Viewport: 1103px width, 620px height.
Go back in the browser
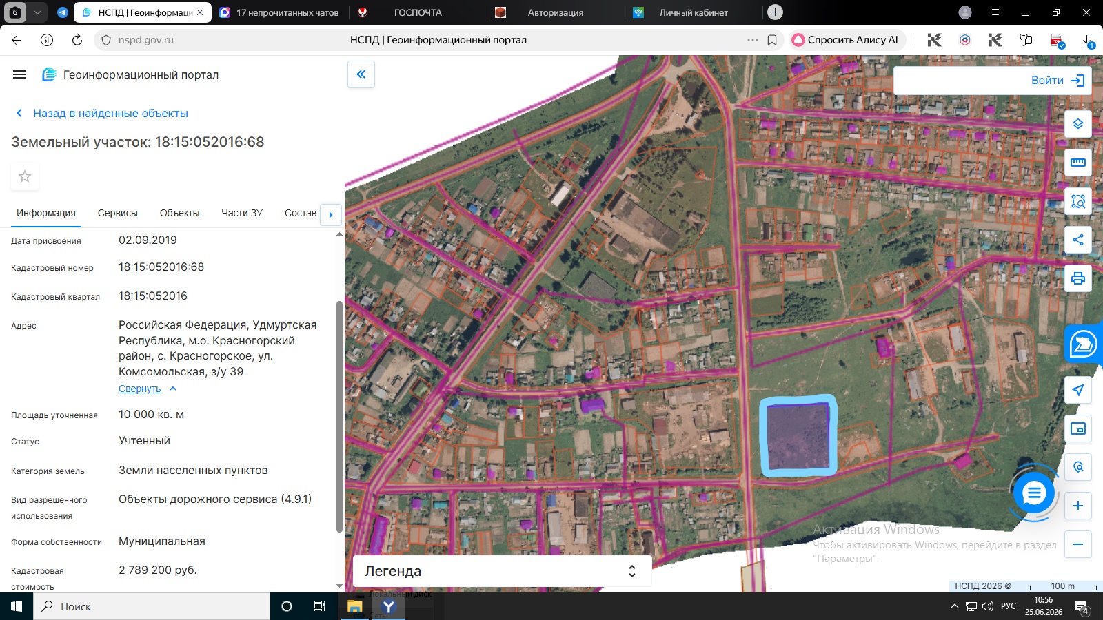pyautogui.click(x=17, y=40)
